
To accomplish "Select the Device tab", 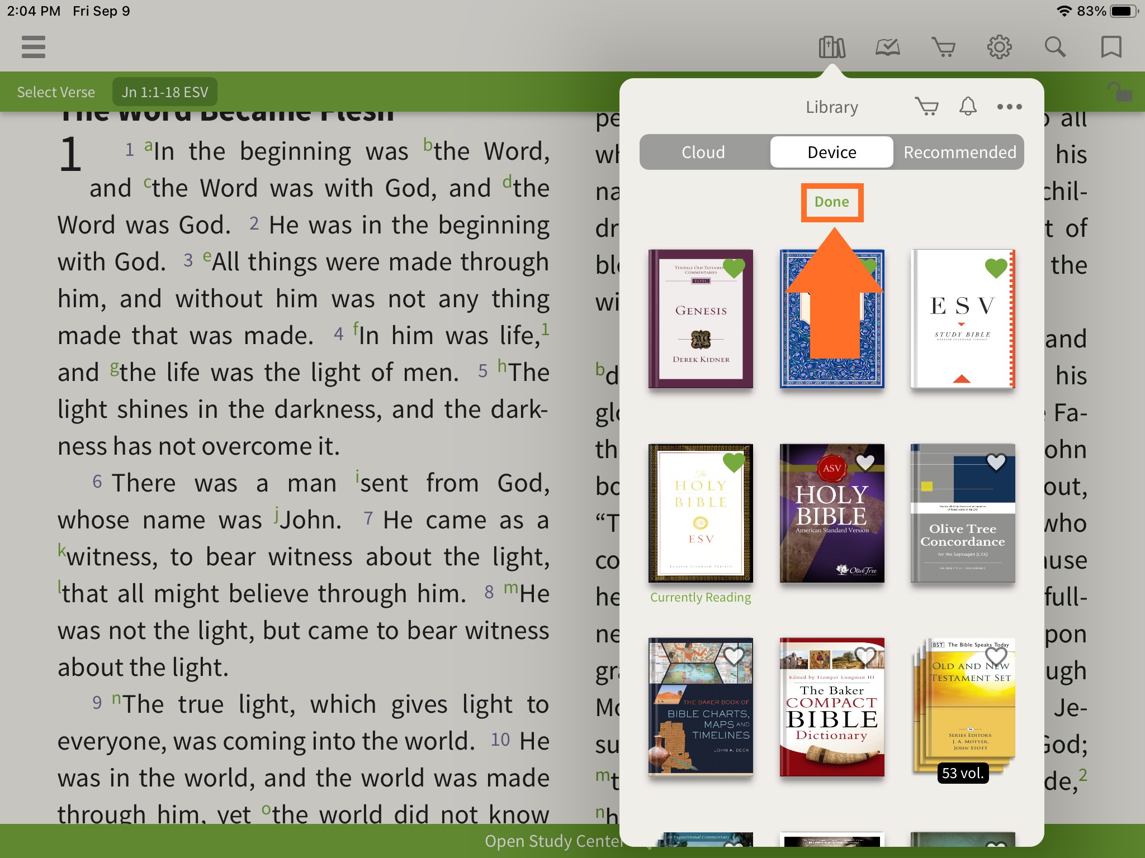I will (x=832, y=152).
